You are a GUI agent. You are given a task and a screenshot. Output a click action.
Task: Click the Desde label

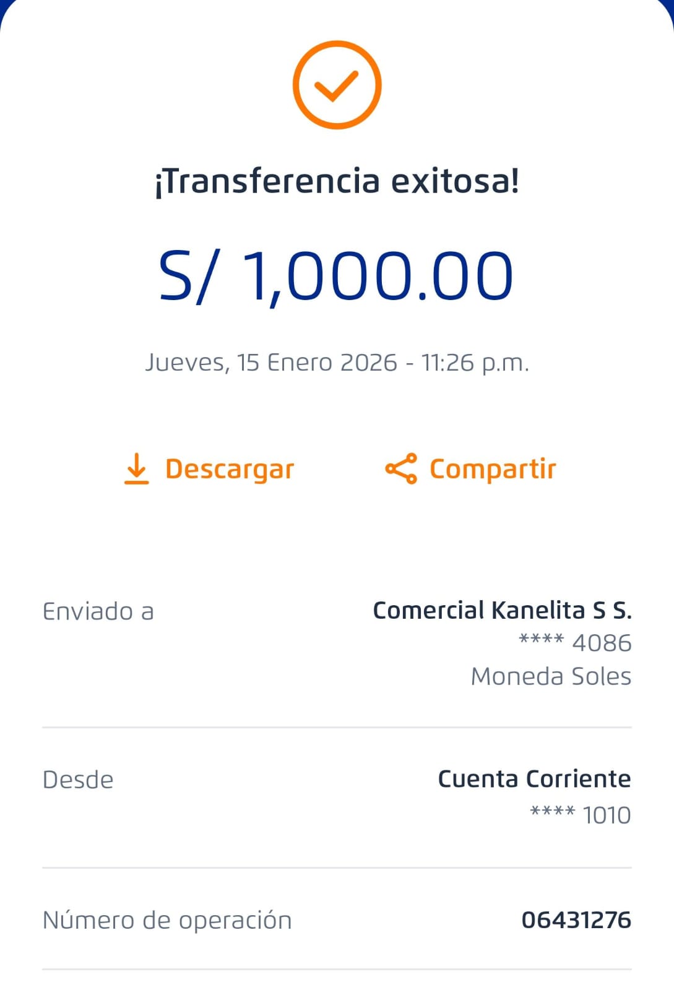(78, 780)
